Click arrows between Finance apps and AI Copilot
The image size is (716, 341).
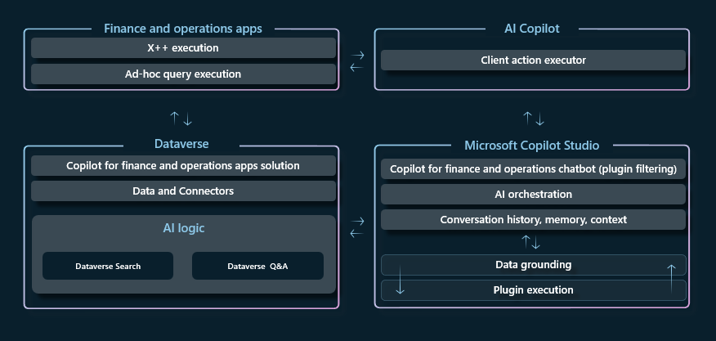pyautogui.click(x=357, y=61)
